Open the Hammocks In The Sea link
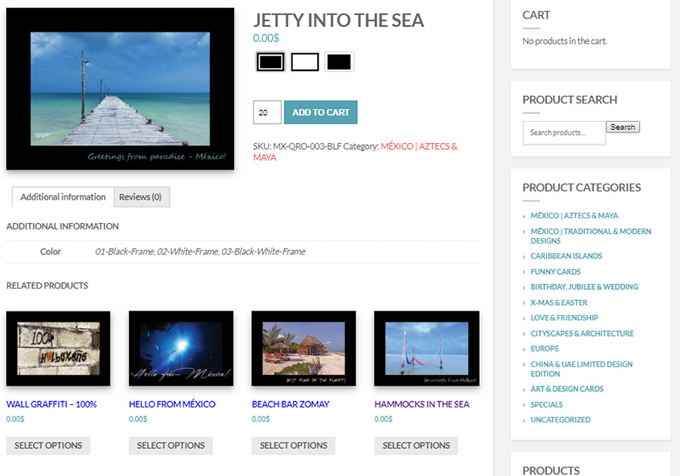The width and height of the screenshot is (680, 476). click(422, 404)
